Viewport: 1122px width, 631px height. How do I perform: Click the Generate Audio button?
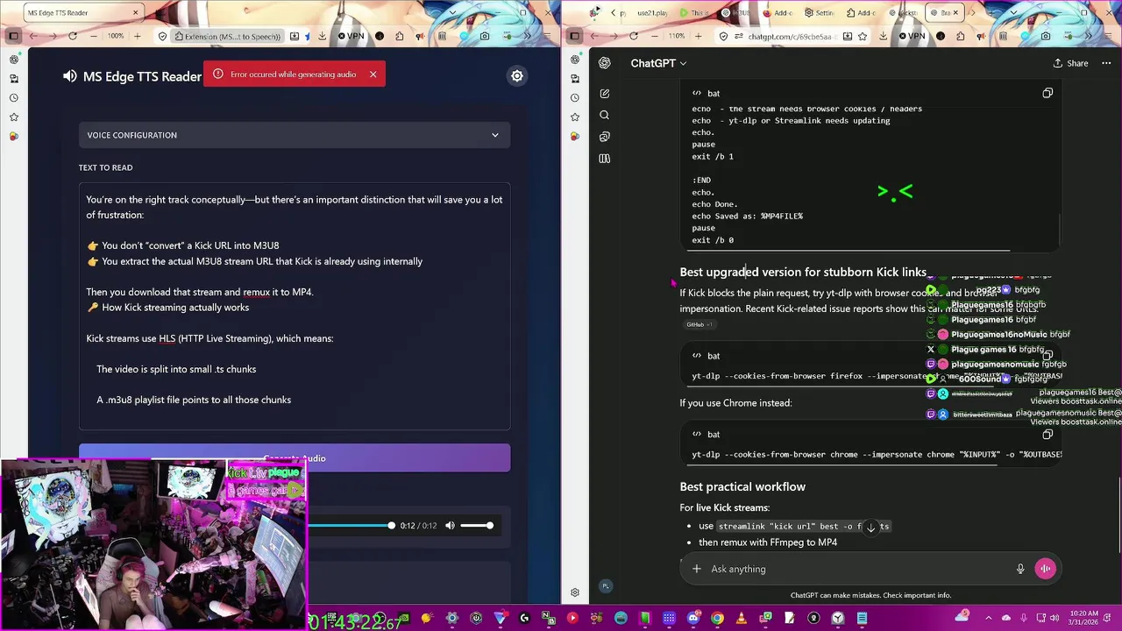pyautogui.click(x=295, y=458)
